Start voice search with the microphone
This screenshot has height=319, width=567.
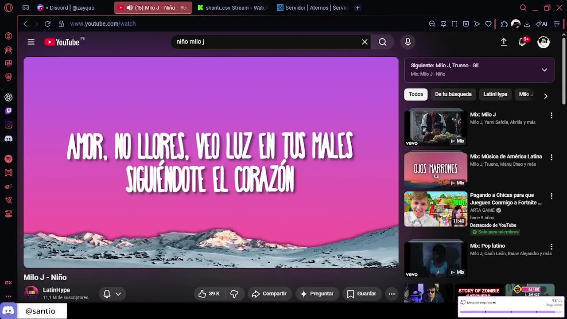tap(408, 42)
